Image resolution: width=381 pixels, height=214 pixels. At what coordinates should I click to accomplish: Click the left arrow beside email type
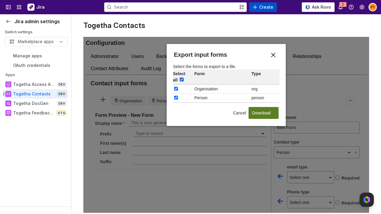[280, 176]
